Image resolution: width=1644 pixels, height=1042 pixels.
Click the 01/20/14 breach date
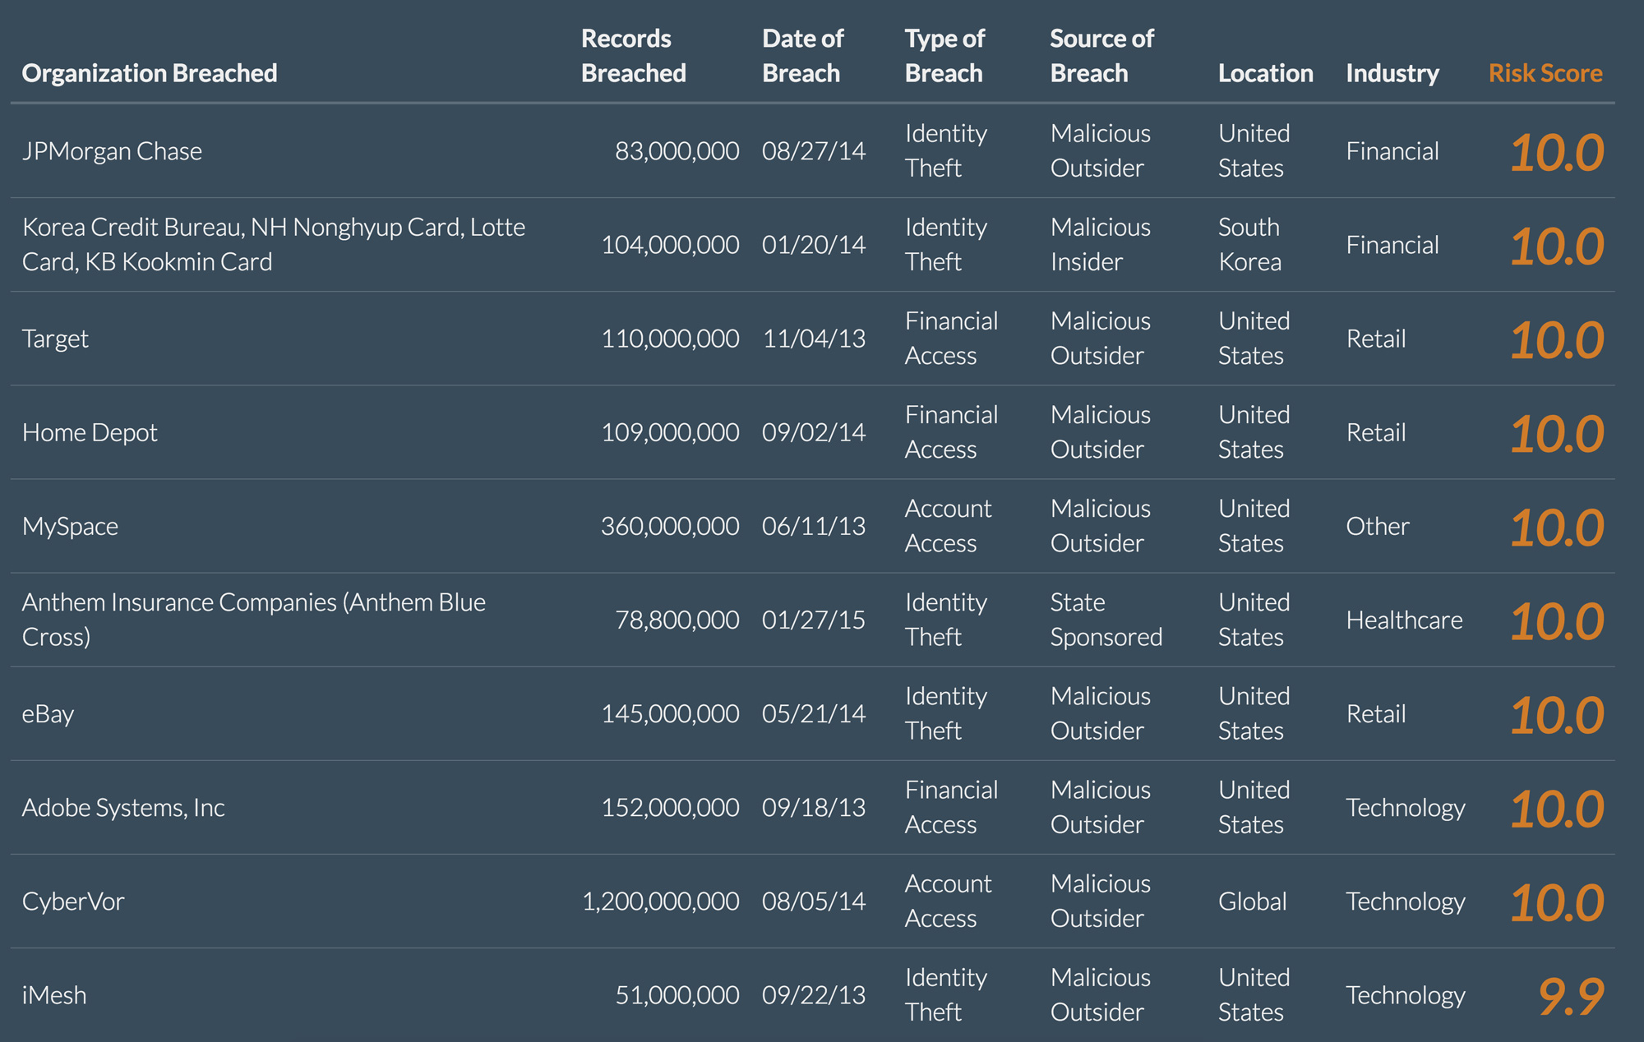(814, 245)
